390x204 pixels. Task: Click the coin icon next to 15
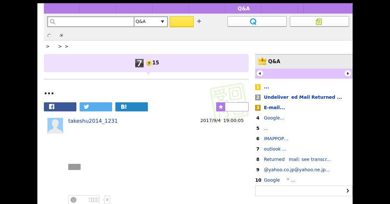click(149, 63)
